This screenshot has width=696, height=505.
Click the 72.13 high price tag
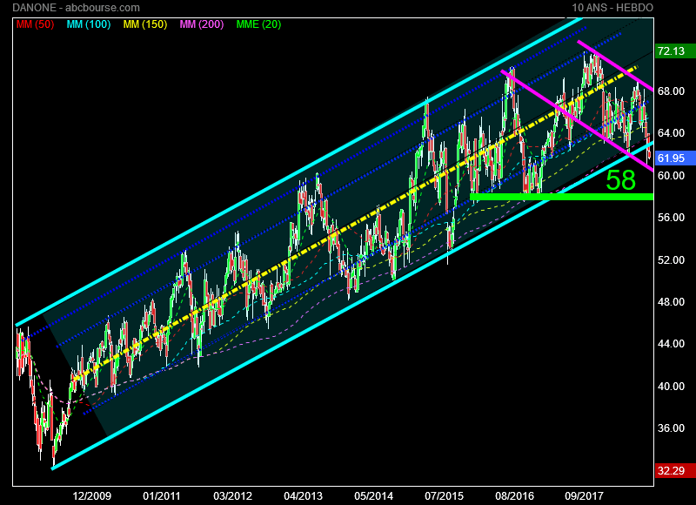coord(675,50)
